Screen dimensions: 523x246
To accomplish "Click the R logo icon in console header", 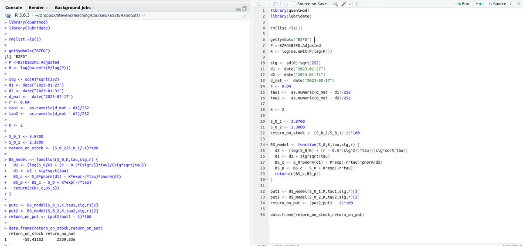I will point(8,15).
